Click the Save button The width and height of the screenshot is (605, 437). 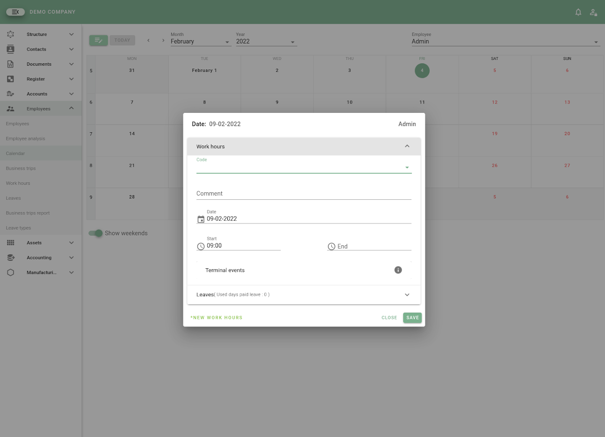[412, 317]
